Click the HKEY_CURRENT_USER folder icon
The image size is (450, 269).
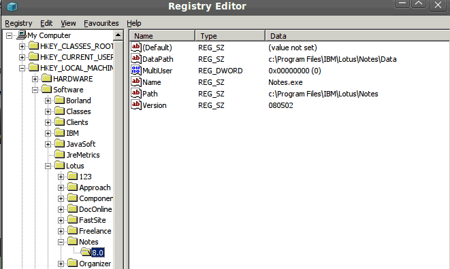tap(34, 57)
